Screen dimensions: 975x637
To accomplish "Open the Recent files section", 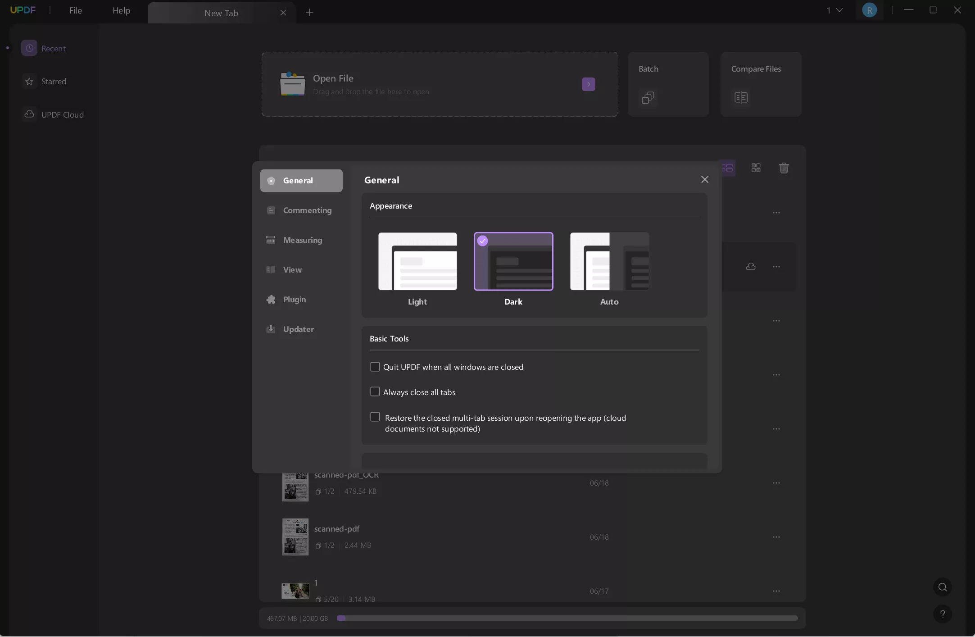I will point(44,48).
